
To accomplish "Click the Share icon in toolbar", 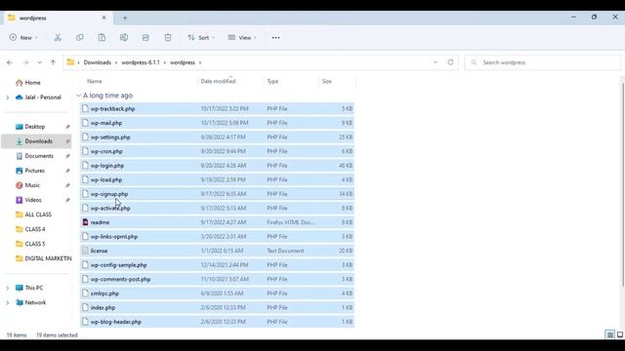I will click(146, 37).
